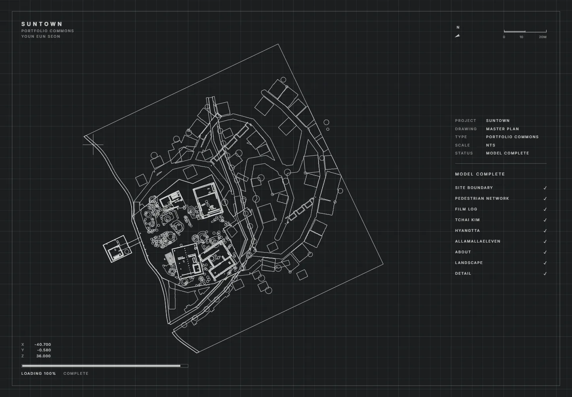Click the Film Log checkmark
The height and width of the screenshot is (397, 572).
(x=545, y=209)
